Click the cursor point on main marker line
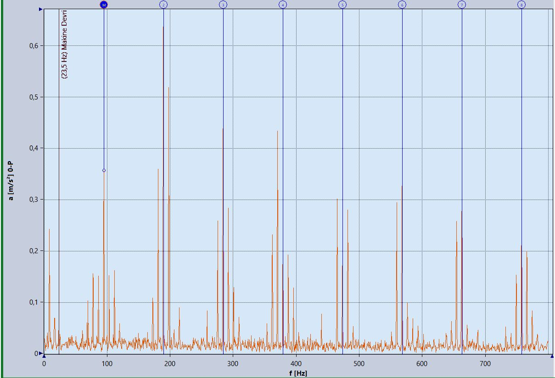 point(104,170)
